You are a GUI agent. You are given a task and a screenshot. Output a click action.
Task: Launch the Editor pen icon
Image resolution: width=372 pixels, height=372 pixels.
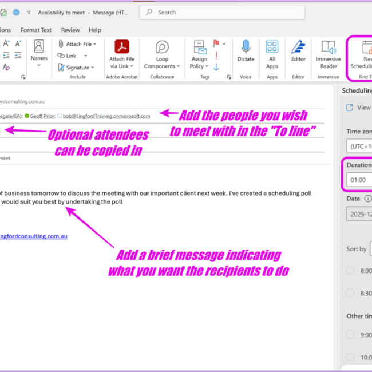[x=298, y=48]
